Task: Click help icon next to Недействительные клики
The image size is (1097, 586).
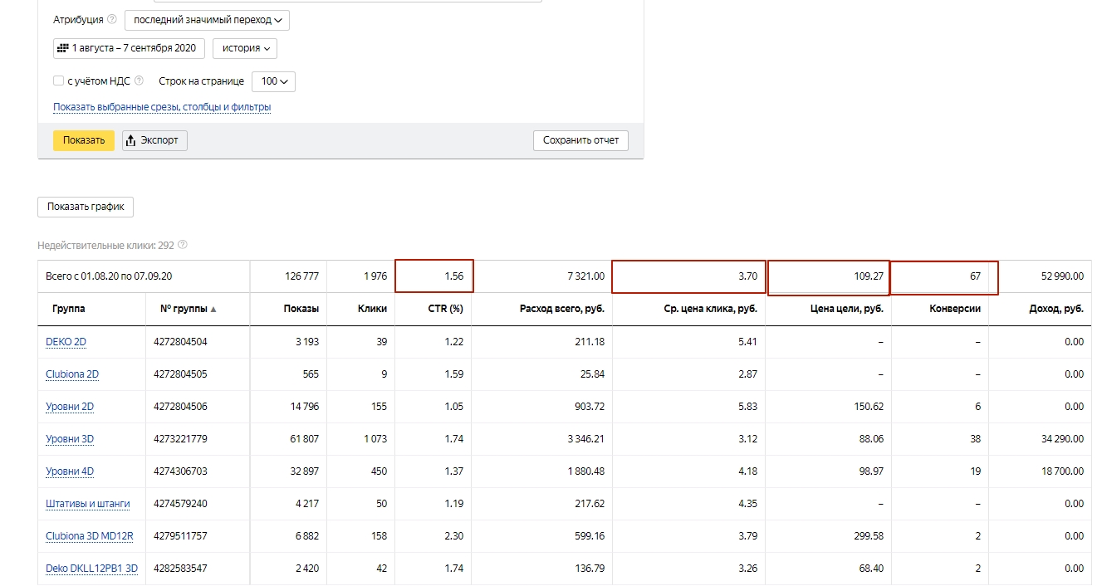Action: [x=183, y=245]
